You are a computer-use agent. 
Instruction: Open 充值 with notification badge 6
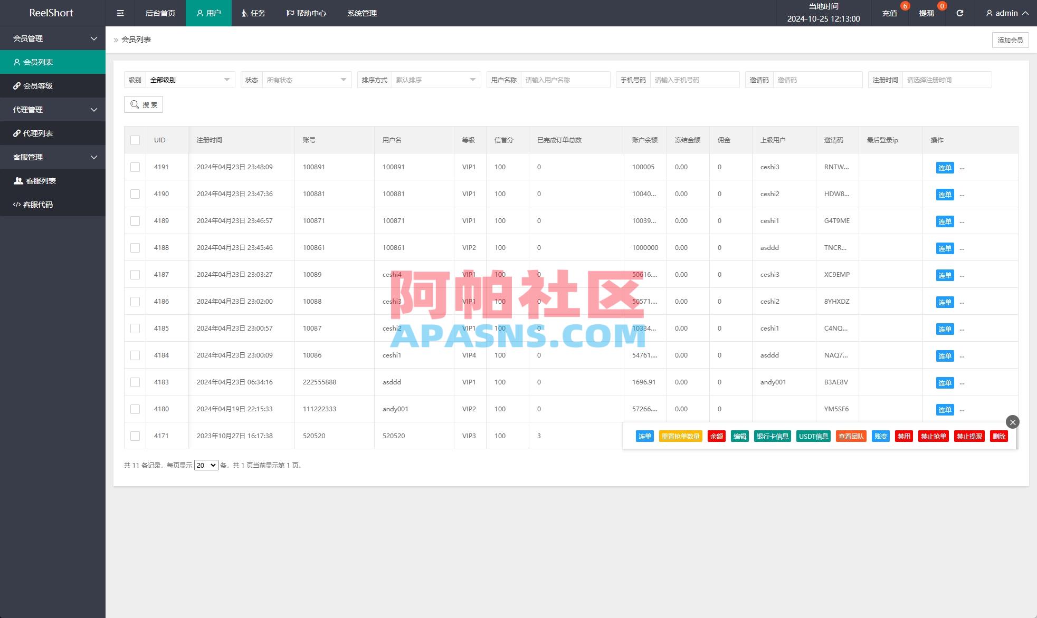pos(889,13)
